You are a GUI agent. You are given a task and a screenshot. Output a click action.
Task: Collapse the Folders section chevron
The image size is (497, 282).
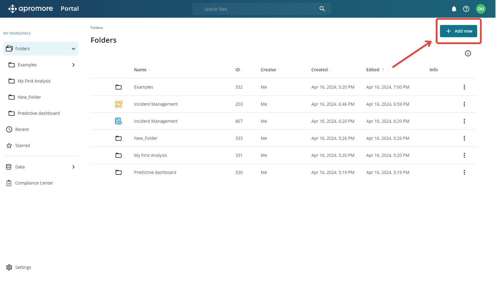(x=73, y=49)
